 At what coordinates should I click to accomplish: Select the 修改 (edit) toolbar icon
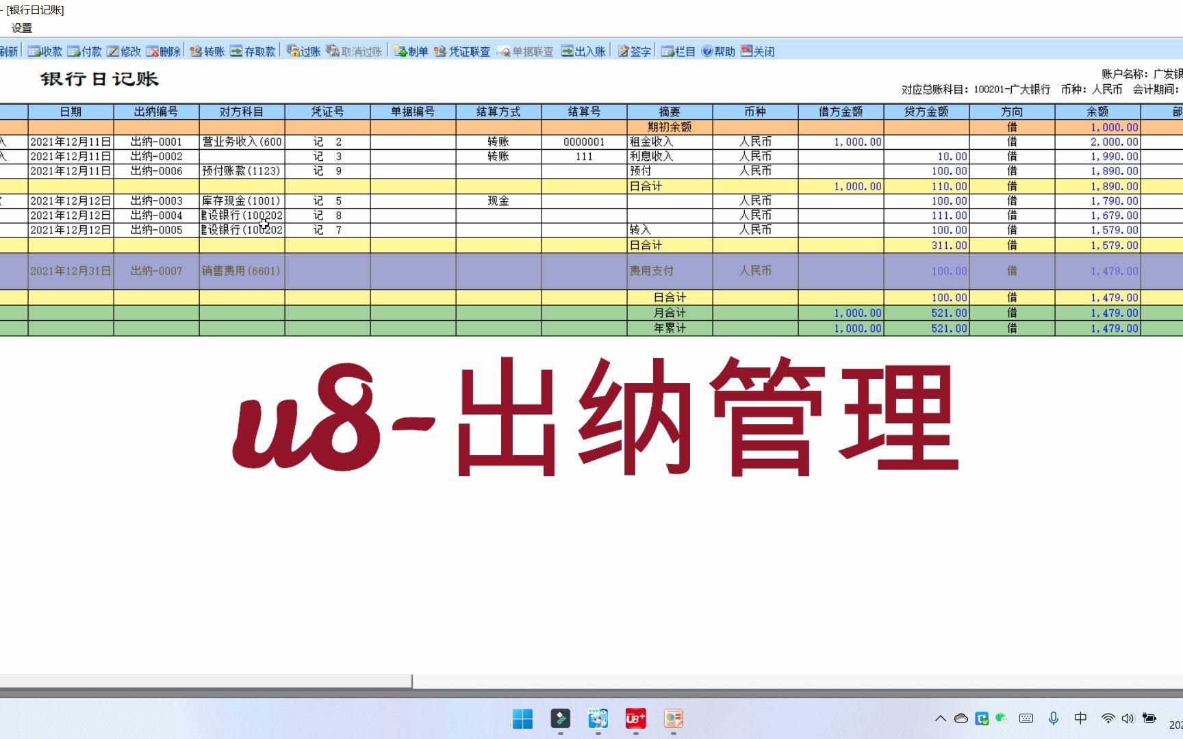coord(124,51)
